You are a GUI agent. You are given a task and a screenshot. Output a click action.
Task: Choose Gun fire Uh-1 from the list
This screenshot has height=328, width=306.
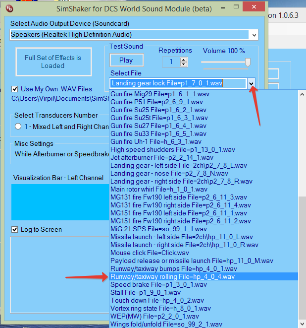pos(204,142)
